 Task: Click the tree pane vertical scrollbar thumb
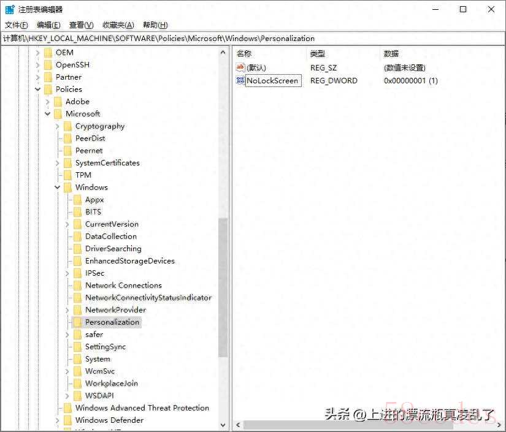click(223, 287)
